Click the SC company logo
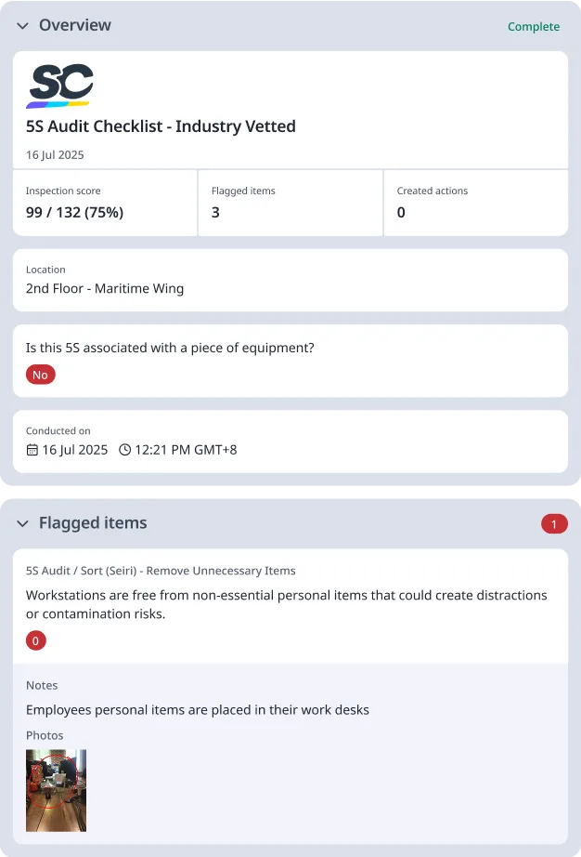 point(59,83)
